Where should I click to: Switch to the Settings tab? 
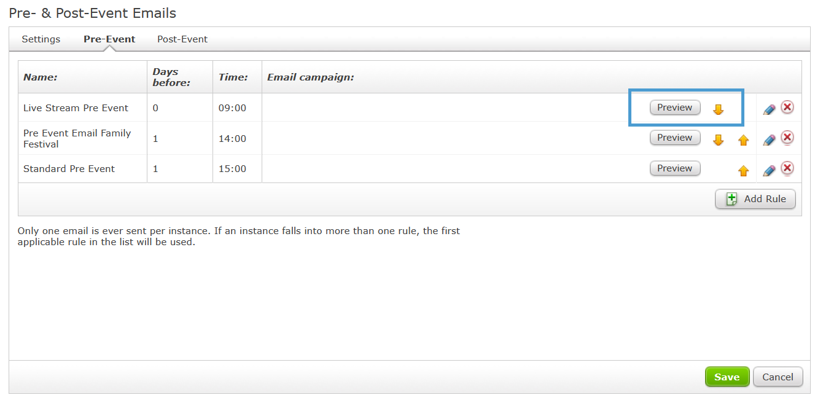point(41,39)
